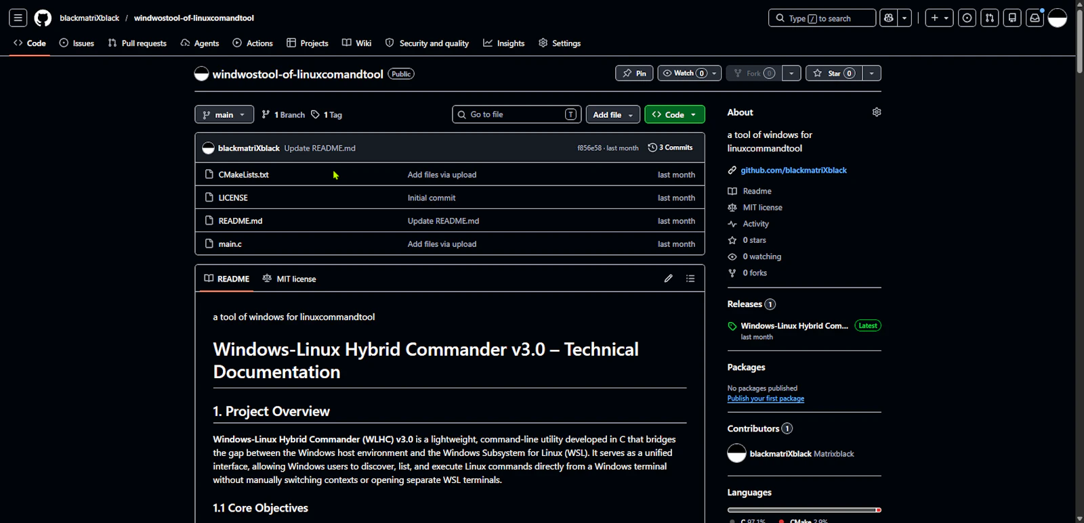Viewport: 1084px width, 523px height.
Task: Select the README tab in file viewer
Action: [226, 279]
